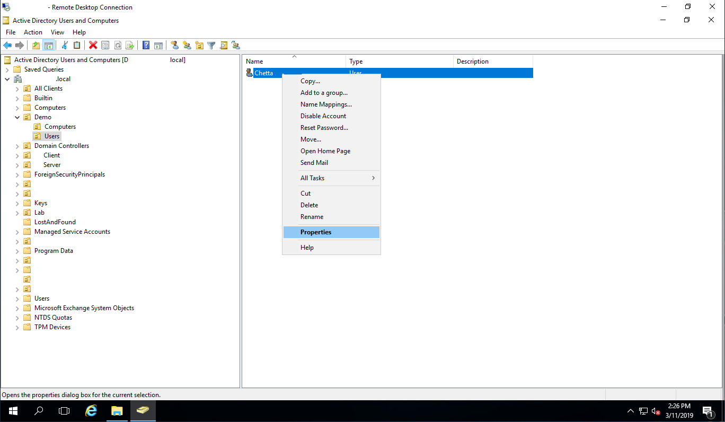The width and height of the screenshot is (725, 422).
Task: Open the Help menu in menu bar
Action: pyautogui.click(x=79, y=32)
